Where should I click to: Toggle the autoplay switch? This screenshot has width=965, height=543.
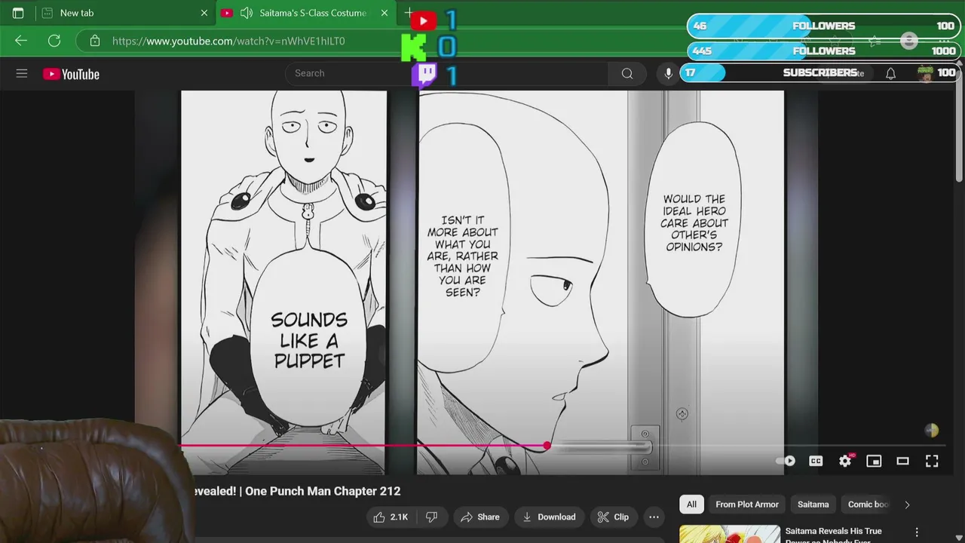pyautogui.click(x=786, y=461)
